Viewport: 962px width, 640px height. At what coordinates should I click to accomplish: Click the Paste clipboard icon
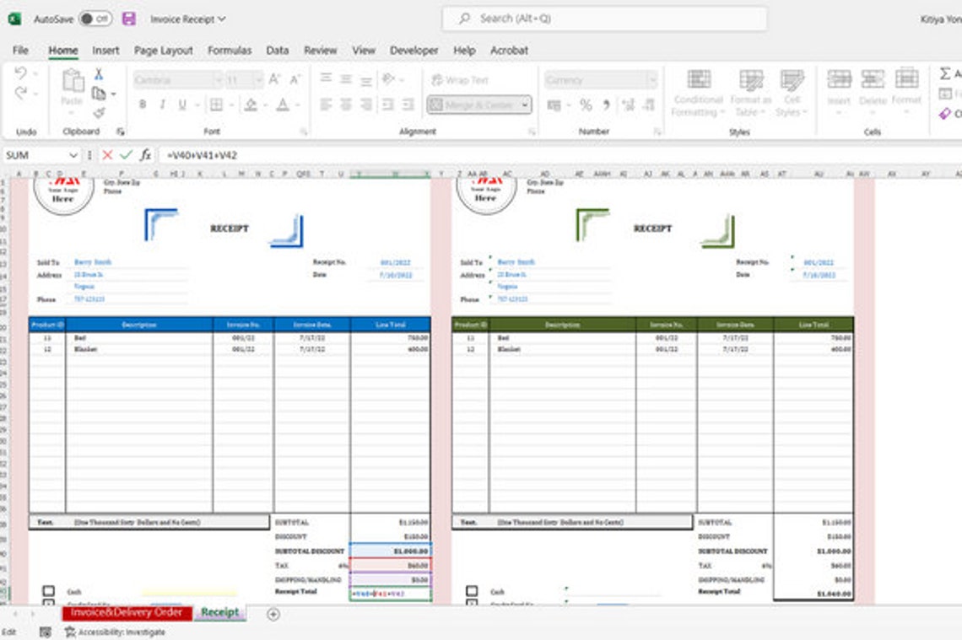point(72,80)
